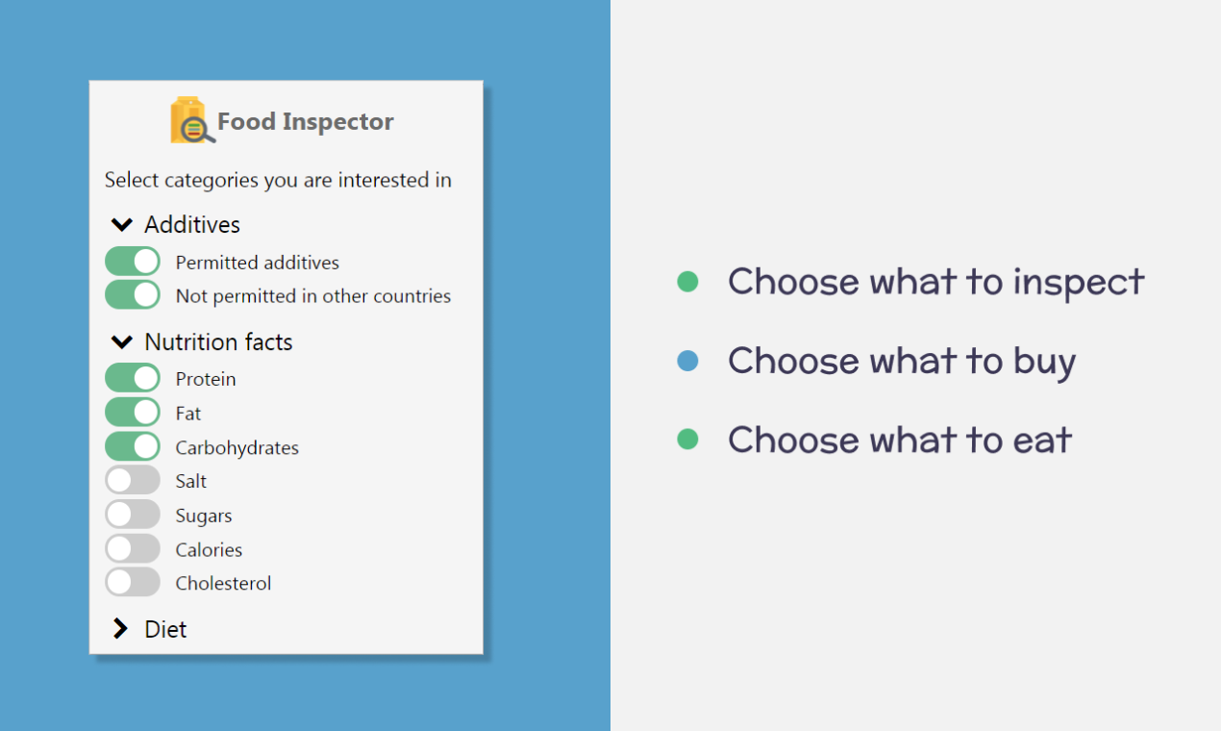This screenshot has height=731, width=1221.
Task: Turn off the Carbohydrates toggle
Action: [x=133, y=447]
